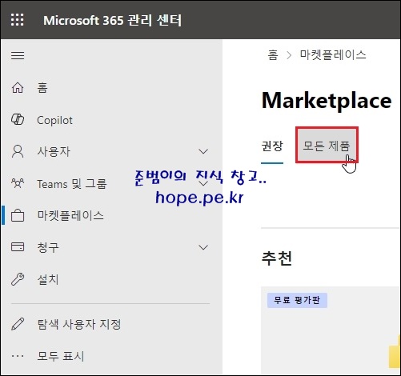
Task: Click the 마켓플레이스 breadcrumb
Action: pos(333,55)
